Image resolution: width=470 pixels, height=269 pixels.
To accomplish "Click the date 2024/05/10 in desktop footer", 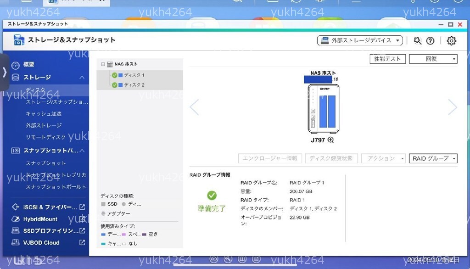I will click(424, 260).
